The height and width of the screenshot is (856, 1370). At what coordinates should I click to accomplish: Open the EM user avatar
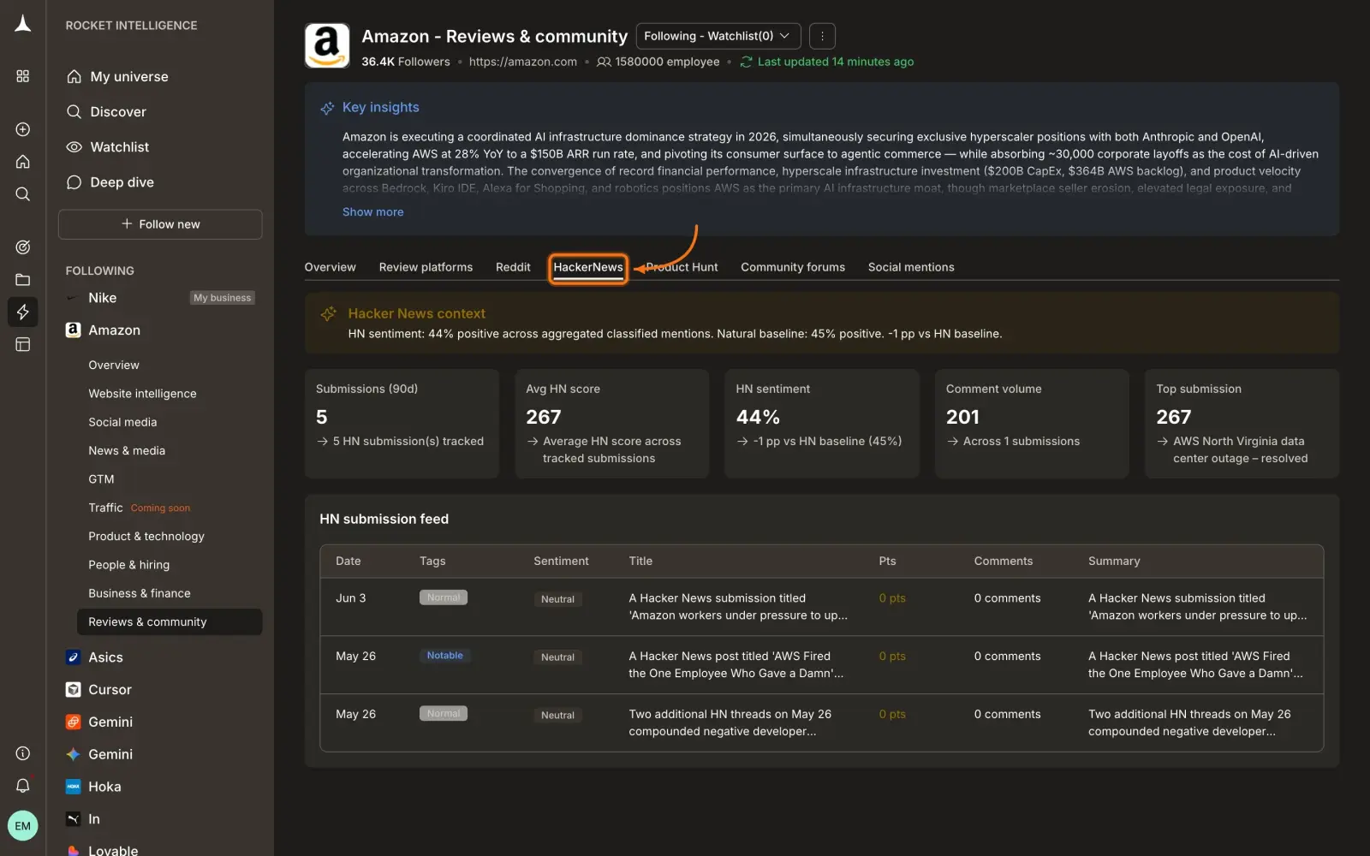(x=23, y=826)
